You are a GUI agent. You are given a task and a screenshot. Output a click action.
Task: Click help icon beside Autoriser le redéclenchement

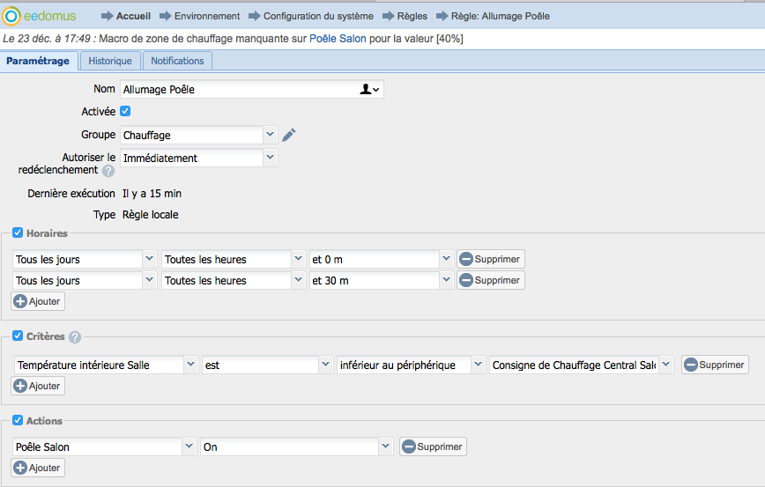[108, 171]
